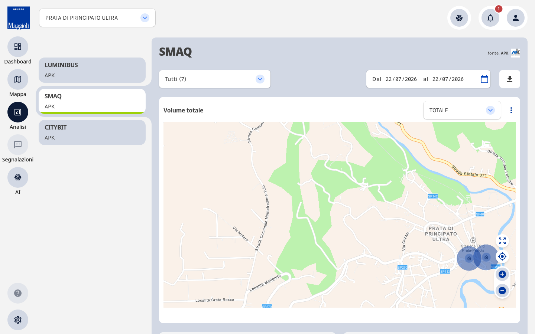The height and width of the screenshot is (334, 535).
Task: Open the municipality selector PRATA DI PRINCIPATO ULTRA
Action: [97, 18]
